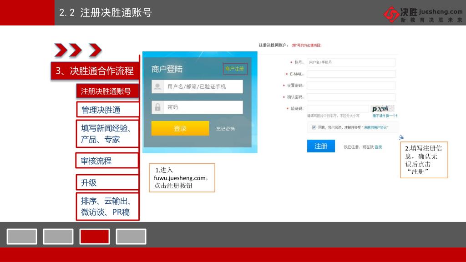This screenshot has width=466, height=262.
Task: Click 看不清?换一个 captcha refresh link
Action: coord(385,116)
